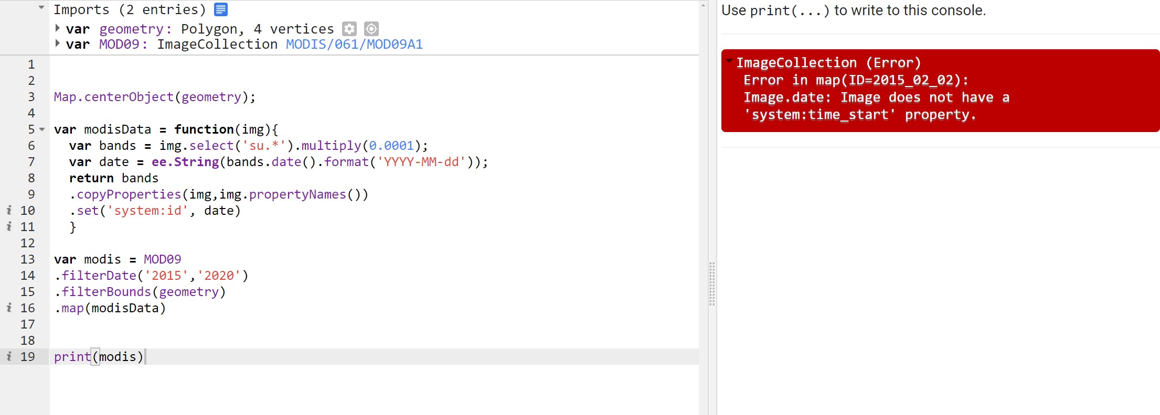Click info marker on line 19

click(x=9, y=356)
